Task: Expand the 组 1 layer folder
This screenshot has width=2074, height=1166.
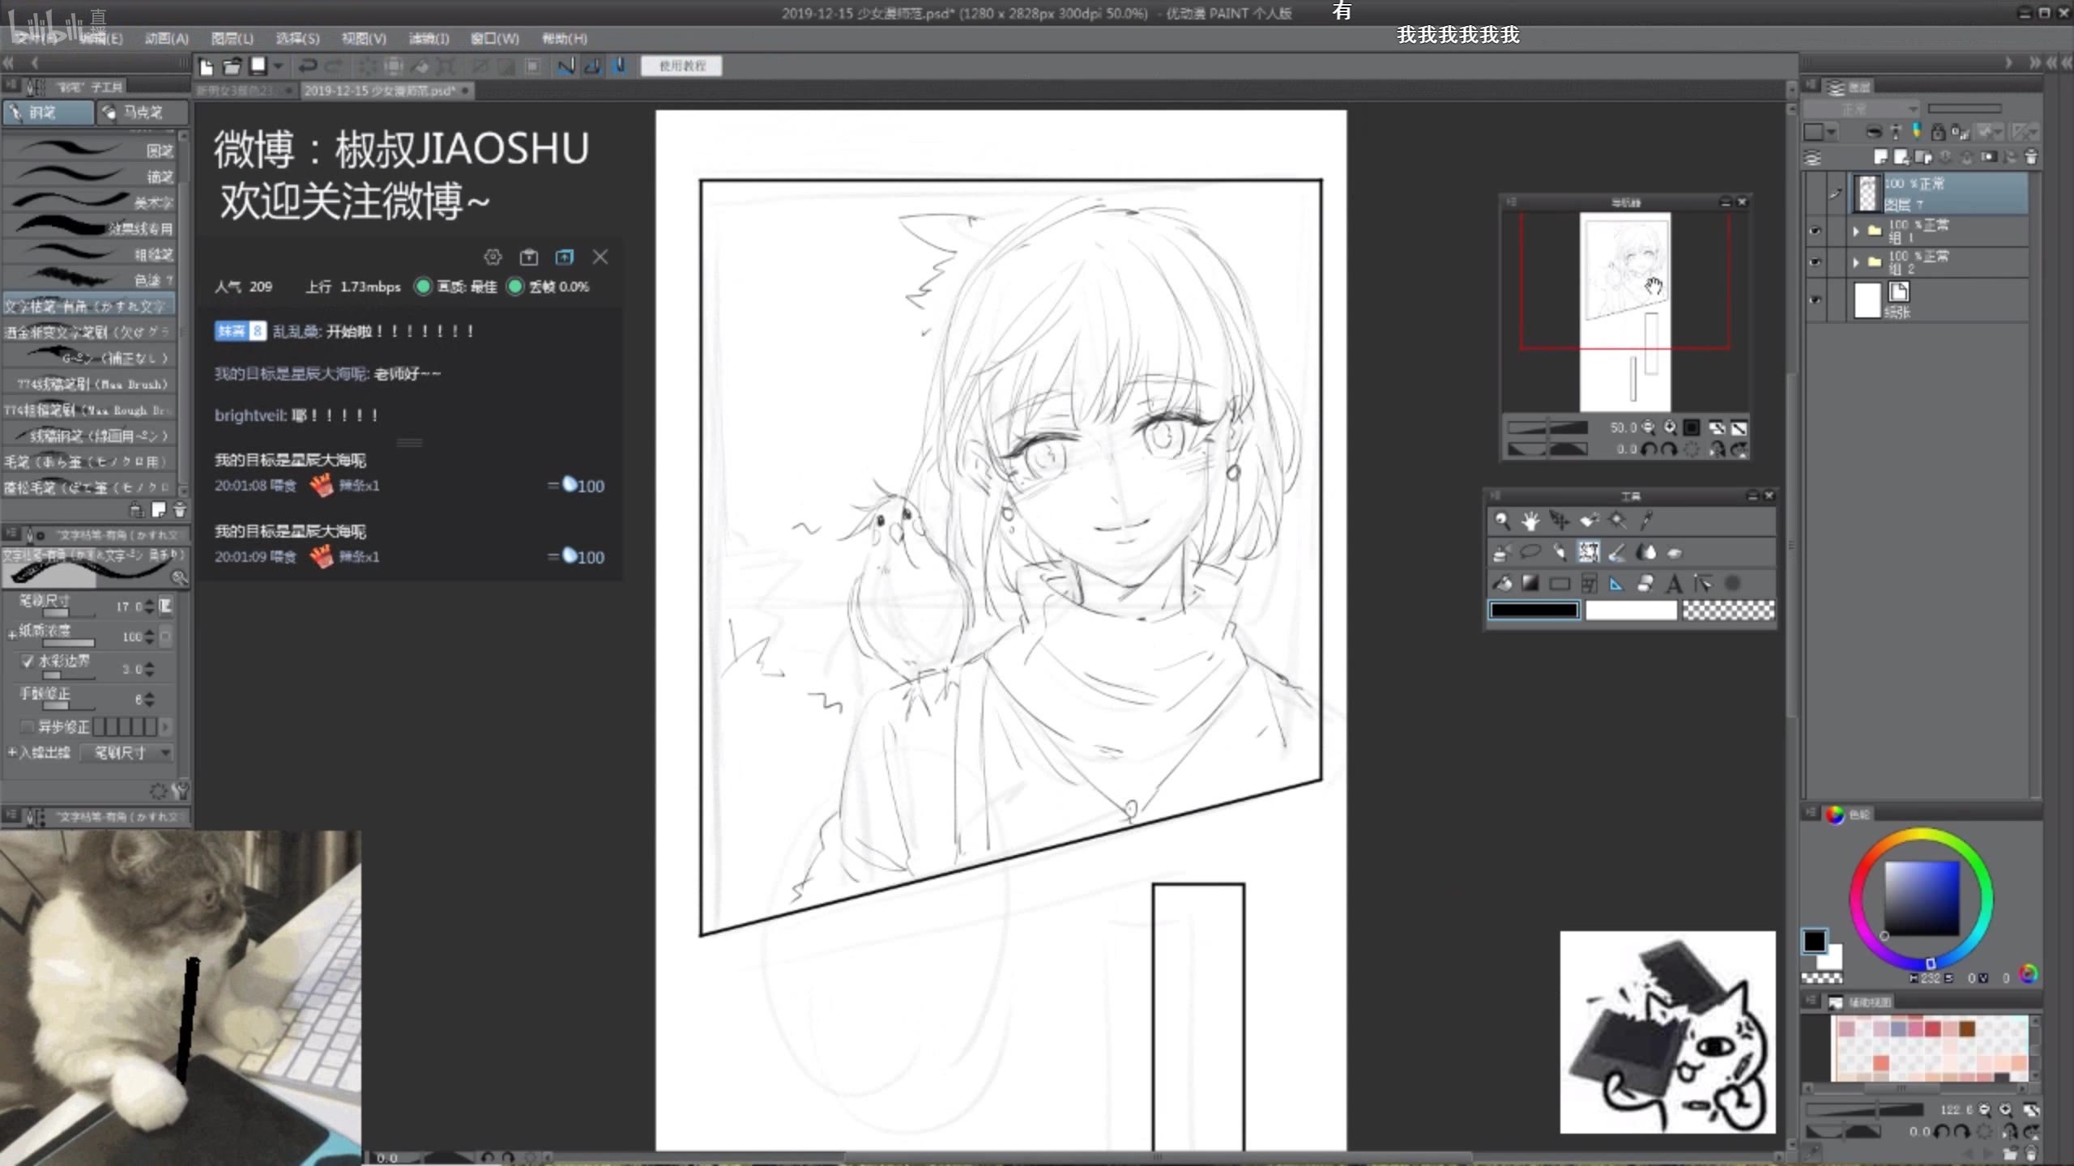Action: (x=1856, y=232)
